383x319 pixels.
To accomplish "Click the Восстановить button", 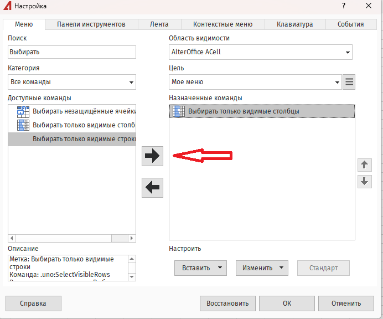I will point(227,303).
